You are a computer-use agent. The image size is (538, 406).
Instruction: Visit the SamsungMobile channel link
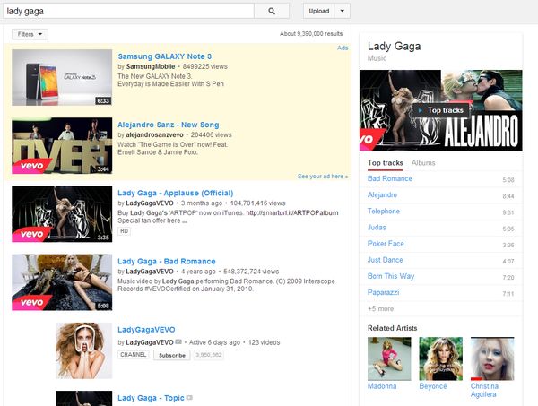pos(151,66)
